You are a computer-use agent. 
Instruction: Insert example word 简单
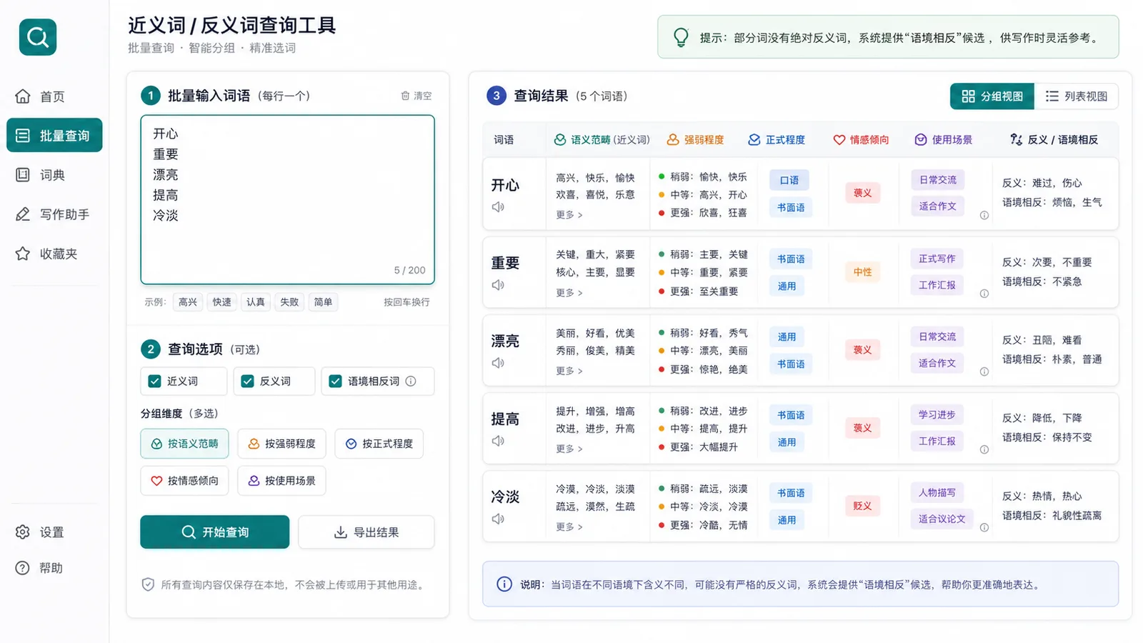pyautogui.click(x=323, y=302)
